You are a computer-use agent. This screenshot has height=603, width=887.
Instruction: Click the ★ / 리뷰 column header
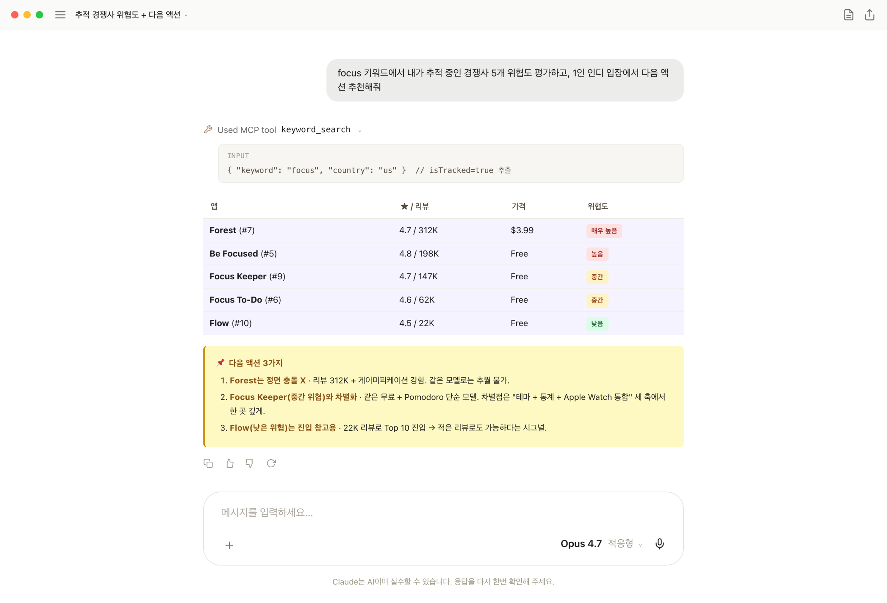[414, 206]
